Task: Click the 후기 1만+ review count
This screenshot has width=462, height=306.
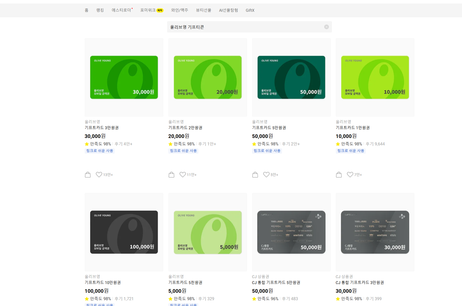Action: point(207,144)
